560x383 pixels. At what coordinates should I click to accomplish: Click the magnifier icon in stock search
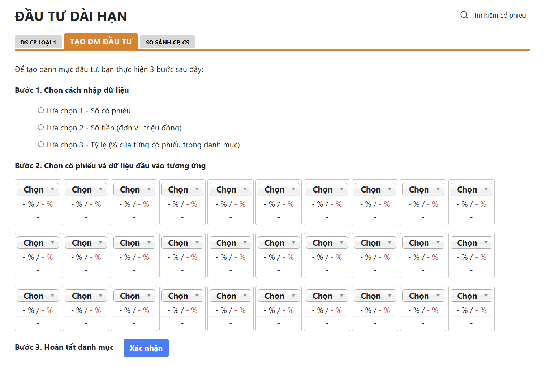464,15
